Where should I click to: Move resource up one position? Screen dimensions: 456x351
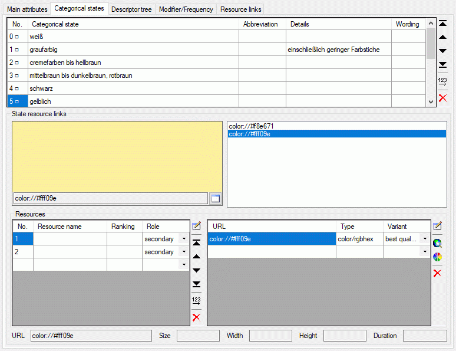click(197, 257)
